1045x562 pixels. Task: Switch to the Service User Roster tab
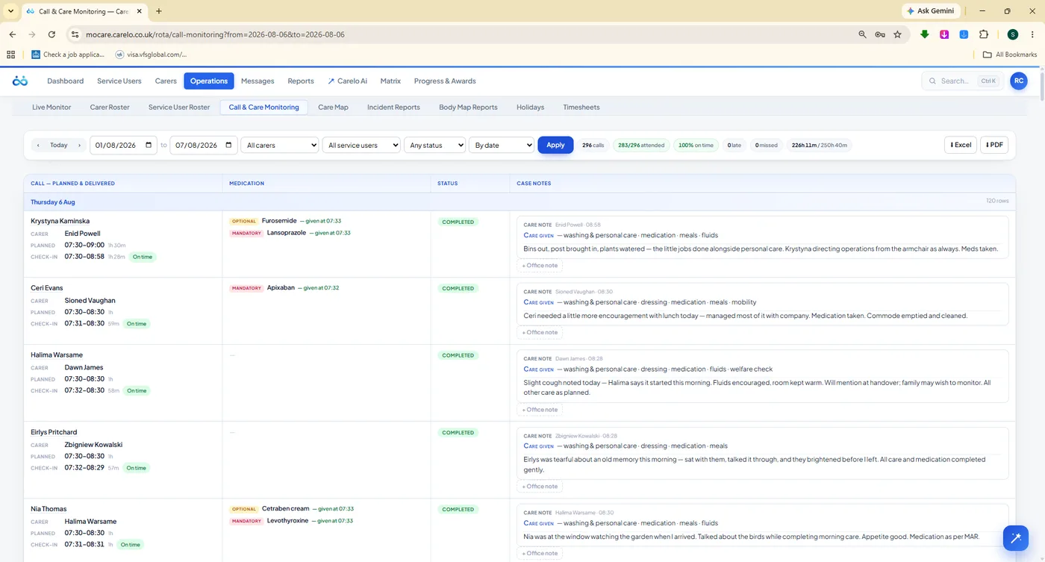(179, 107)
